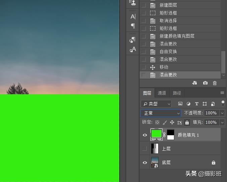
Task: Click move icon beside 移动 history state
Action: pos(152,67)
